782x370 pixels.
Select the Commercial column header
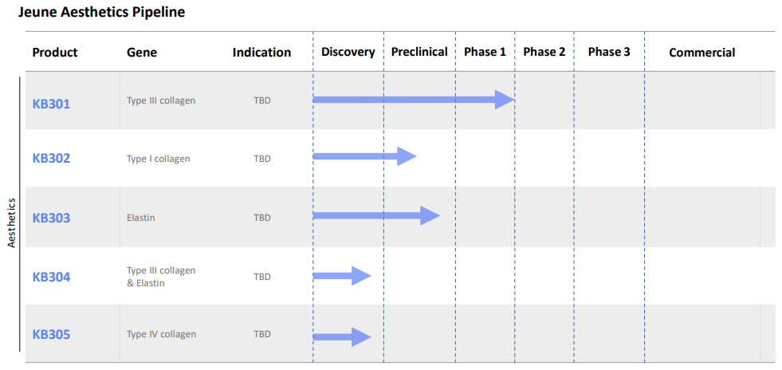pos(701,53)
